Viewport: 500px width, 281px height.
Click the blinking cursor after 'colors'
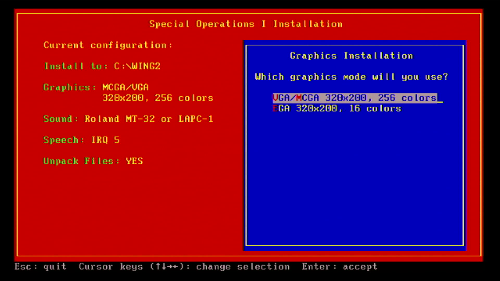coord(440,101)
